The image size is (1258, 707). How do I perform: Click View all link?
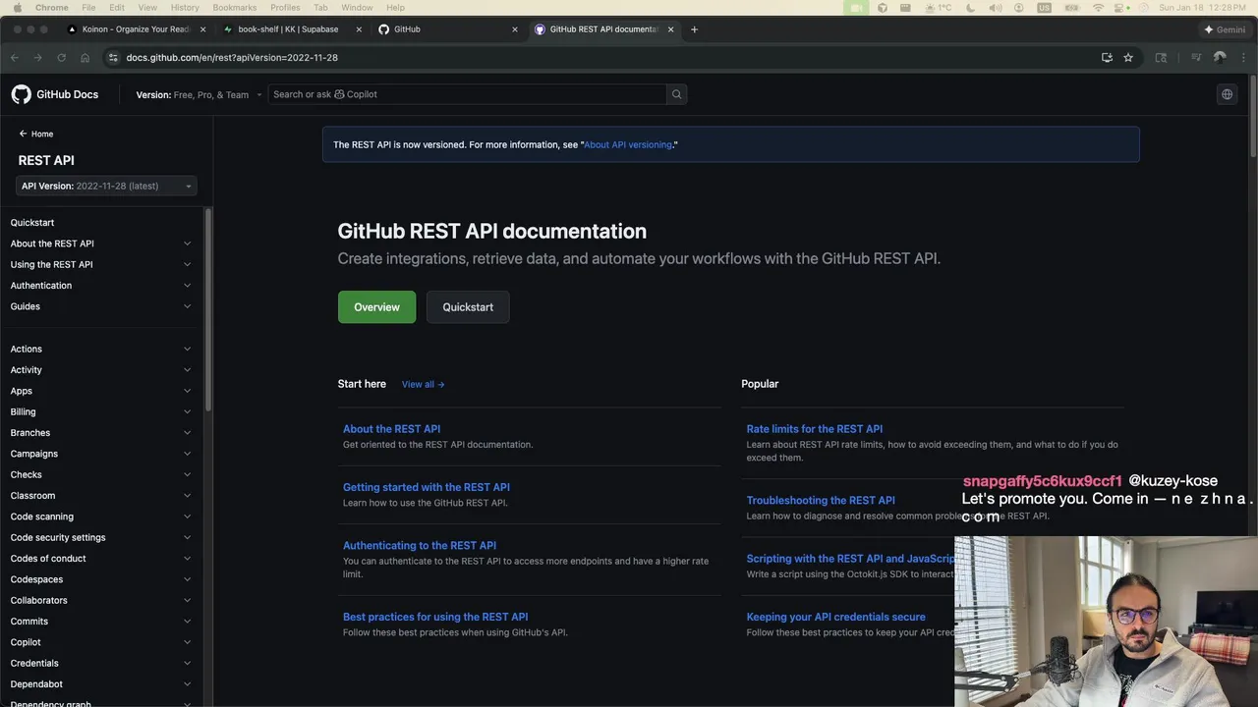[423, 384]
